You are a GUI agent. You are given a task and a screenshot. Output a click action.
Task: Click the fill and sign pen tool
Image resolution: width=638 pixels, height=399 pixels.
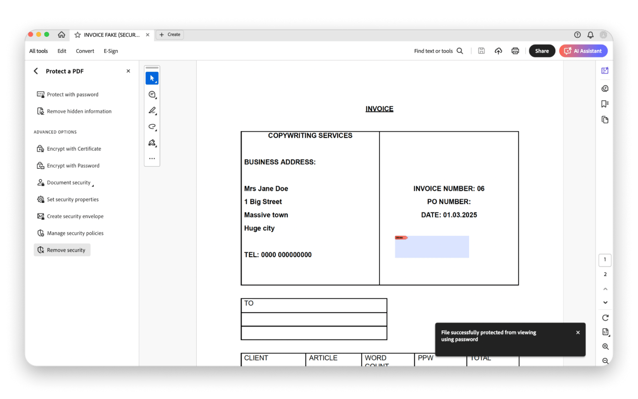tap(152, 143)
